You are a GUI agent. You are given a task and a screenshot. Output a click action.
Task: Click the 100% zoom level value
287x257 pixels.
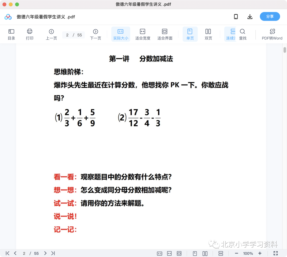pyautogui.click(x=248, y=254)
